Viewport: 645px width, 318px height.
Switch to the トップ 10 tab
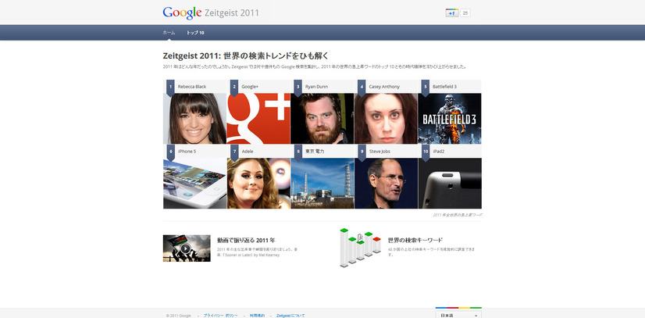click(x=195, y=33)
